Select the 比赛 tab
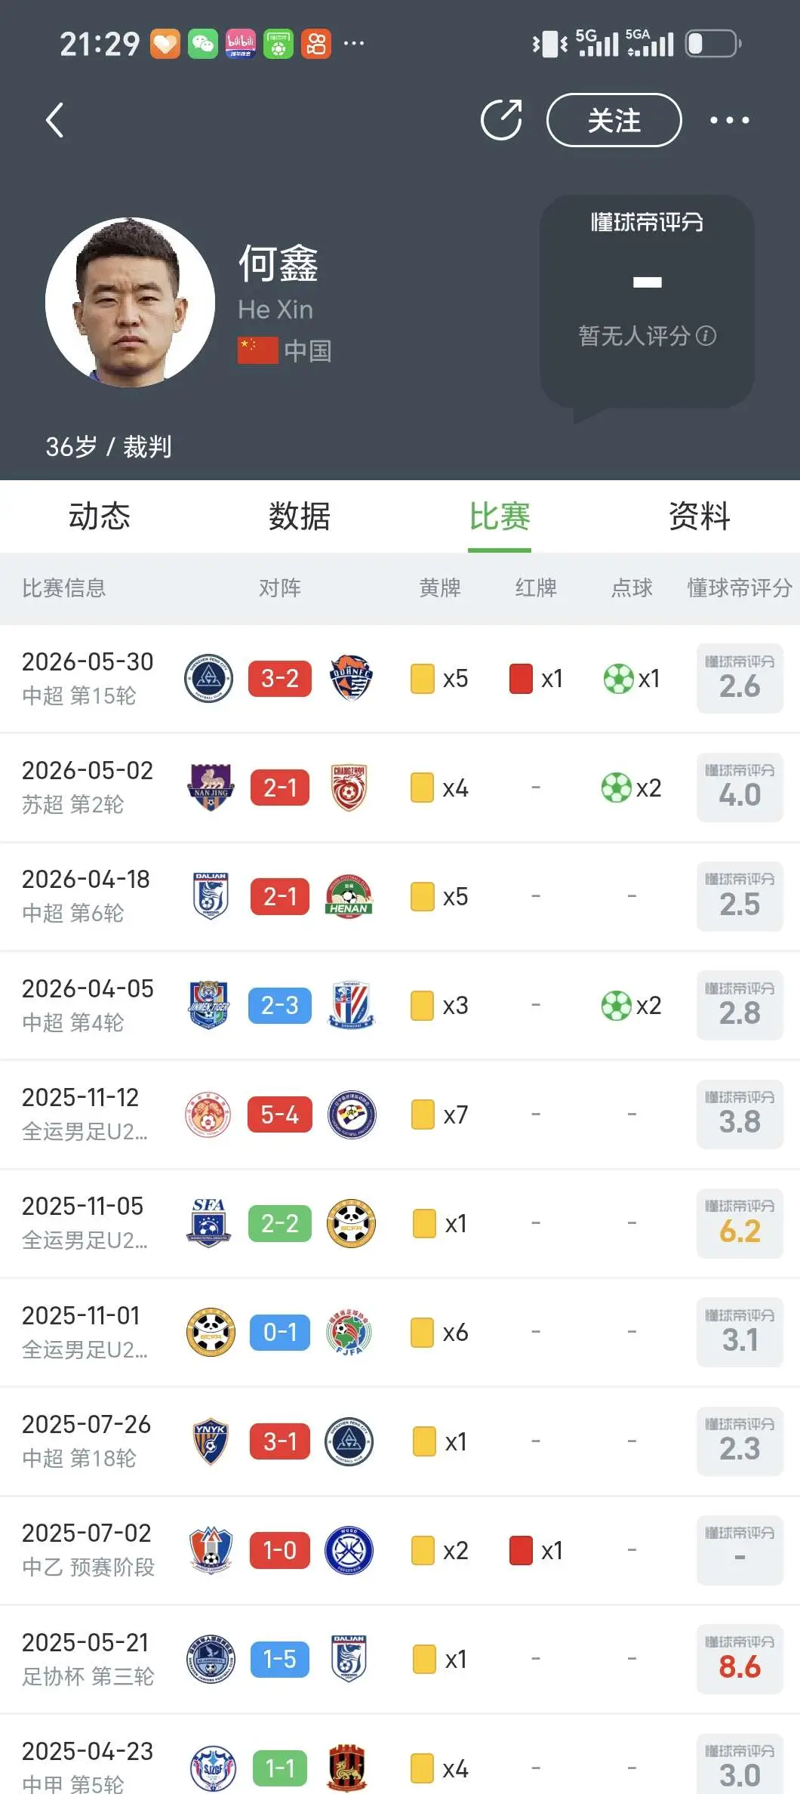 [500, 516]
